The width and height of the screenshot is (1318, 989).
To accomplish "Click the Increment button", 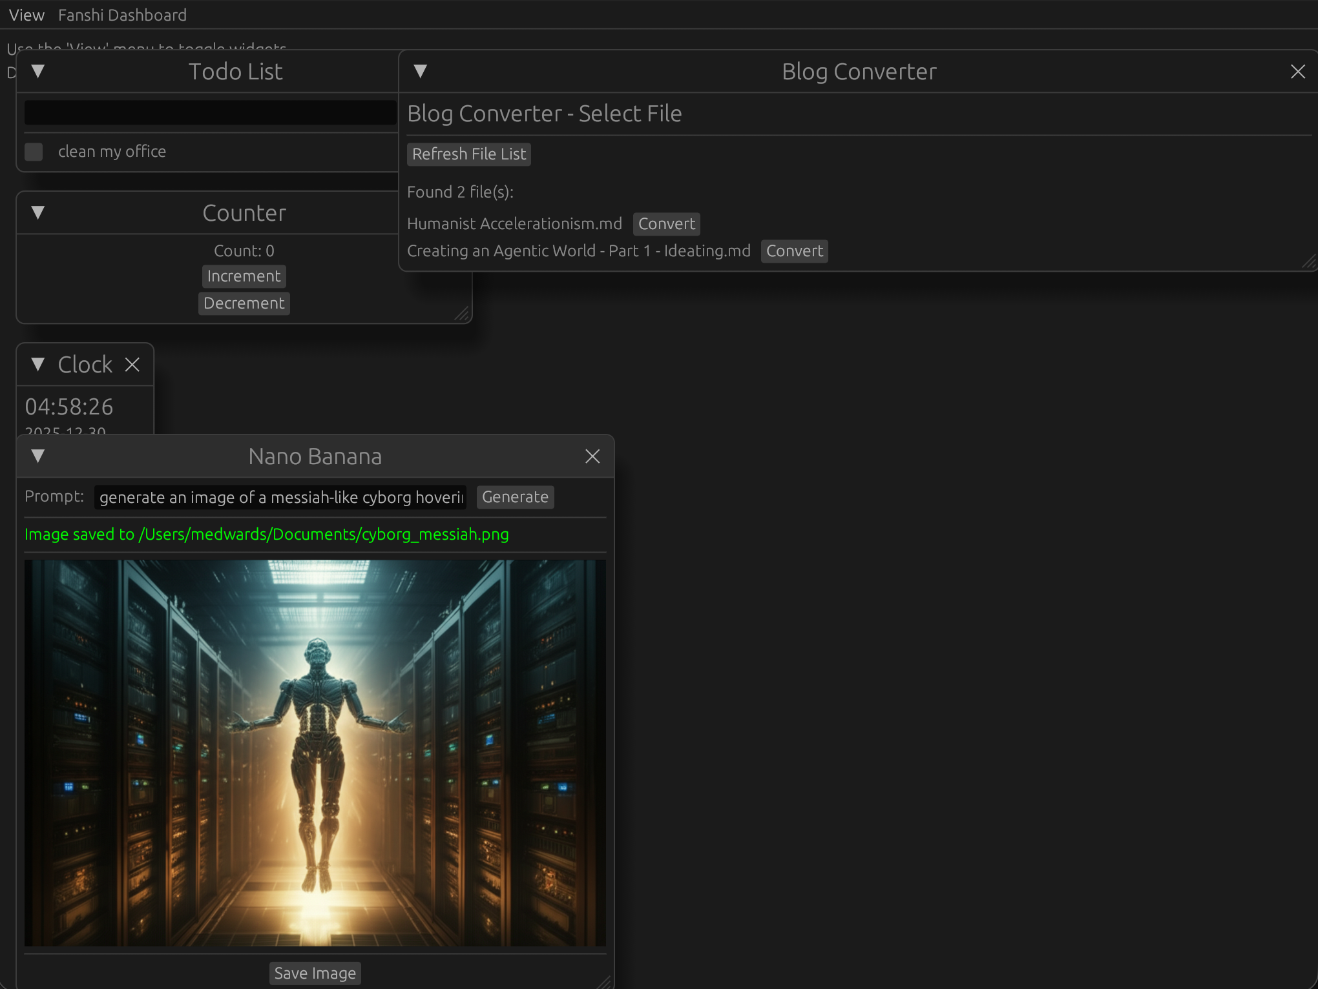I will point(244,276).
